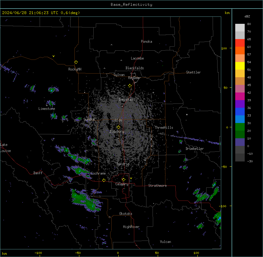Click the Didsbury town label
The height and width of the screenshot is (257, 263).
point(117,132)
